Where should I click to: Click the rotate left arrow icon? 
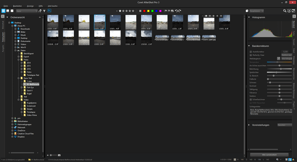(177, 11)
